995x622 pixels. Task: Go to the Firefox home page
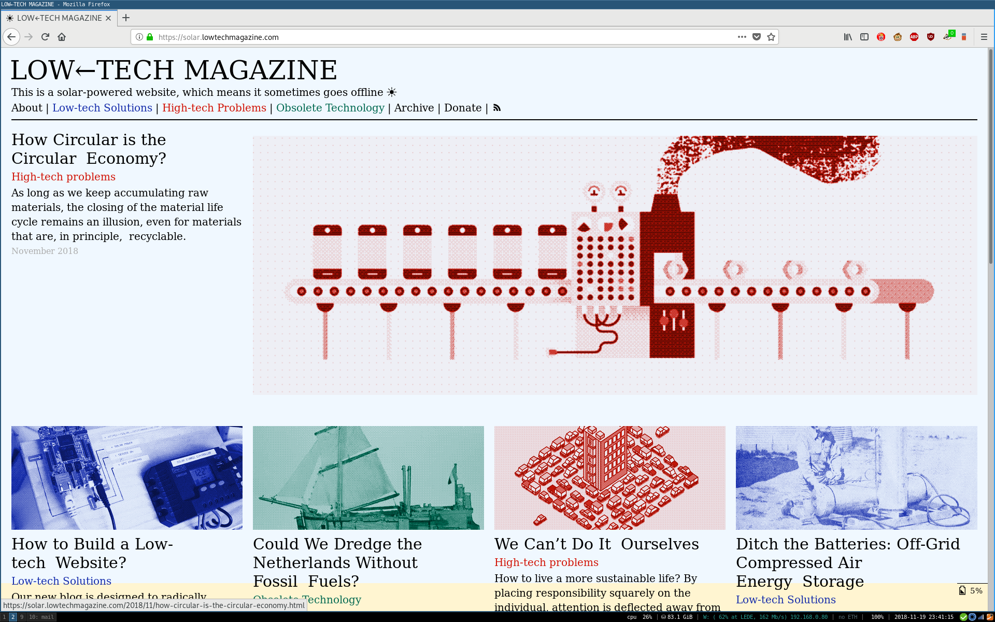tap(62, 37)
